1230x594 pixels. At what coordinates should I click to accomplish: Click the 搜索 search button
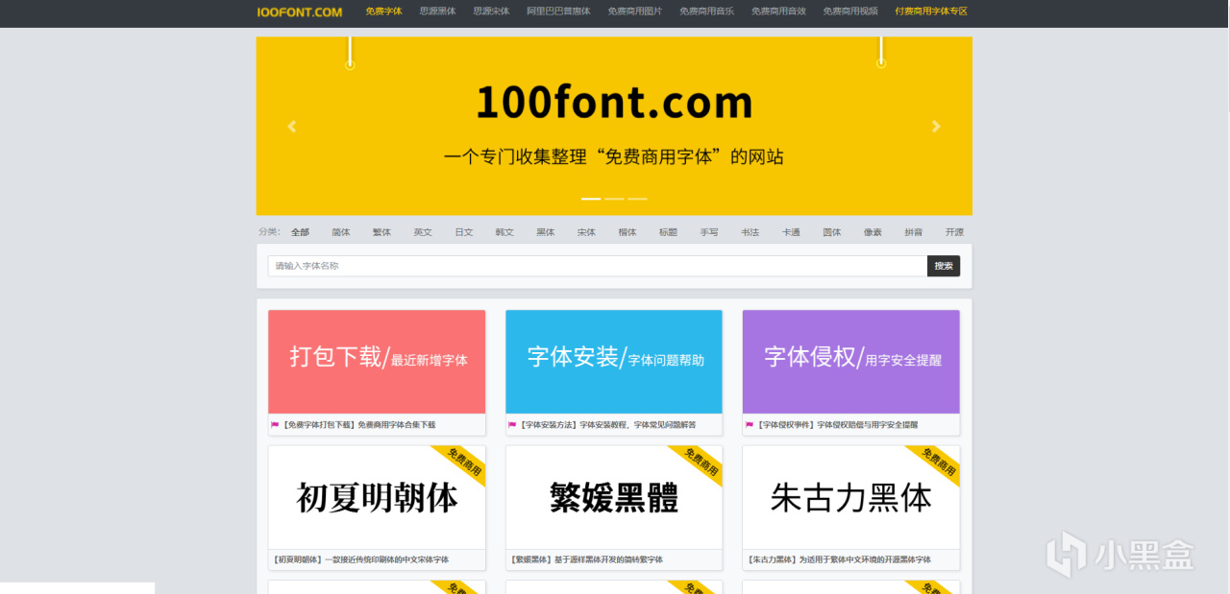944,266
